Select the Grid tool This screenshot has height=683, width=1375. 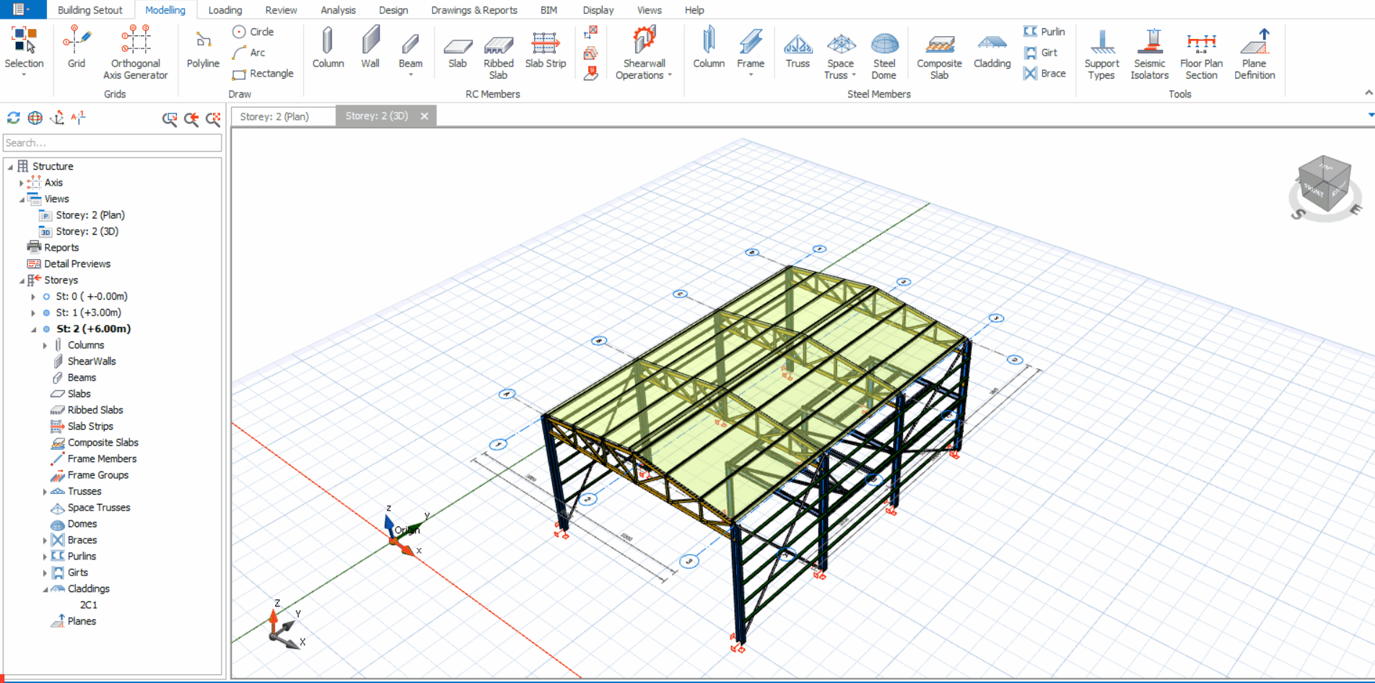(77, 46)
